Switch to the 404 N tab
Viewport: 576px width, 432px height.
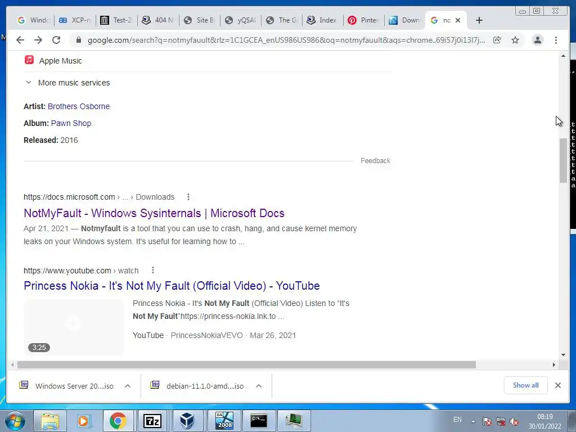pyautogui.click(x=158, y=20)
